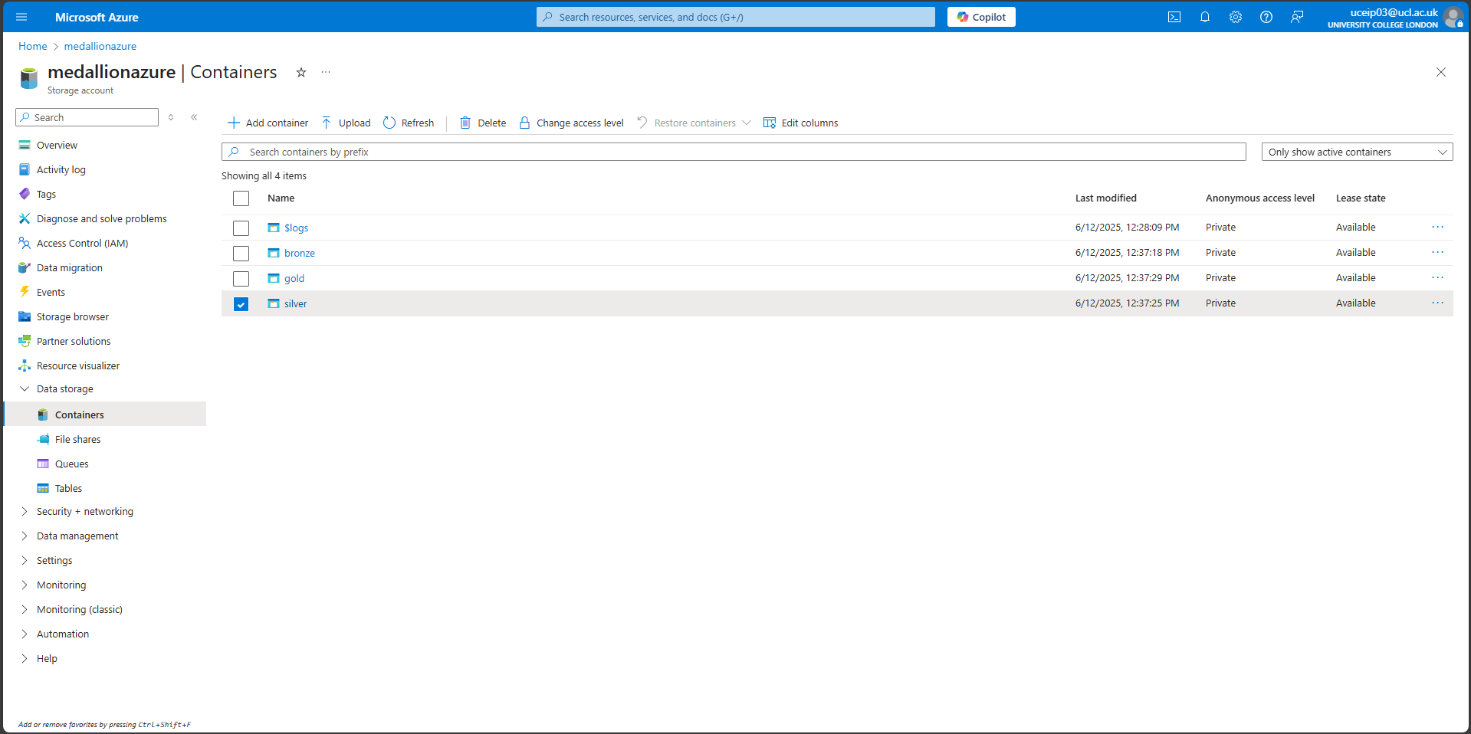This screenshot has width=1471, height=734.
Task: Check the gold container checkbox
Action: (241, 279)
